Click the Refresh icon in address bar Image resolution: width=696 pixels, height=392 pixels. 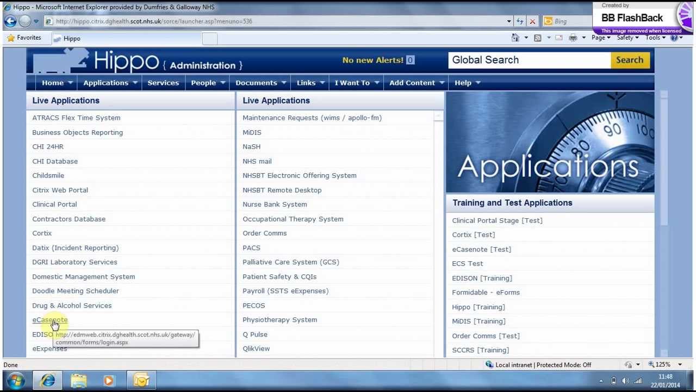tap(520, 21)
